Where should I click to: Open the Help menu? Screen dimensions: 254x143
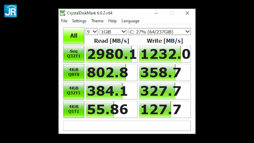pyautogui.click(x=113, y=21)
